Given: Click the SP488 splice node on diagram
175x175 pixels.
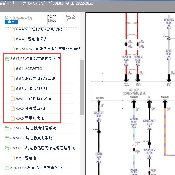Looking at the screenshot, I should coord(169,38).
